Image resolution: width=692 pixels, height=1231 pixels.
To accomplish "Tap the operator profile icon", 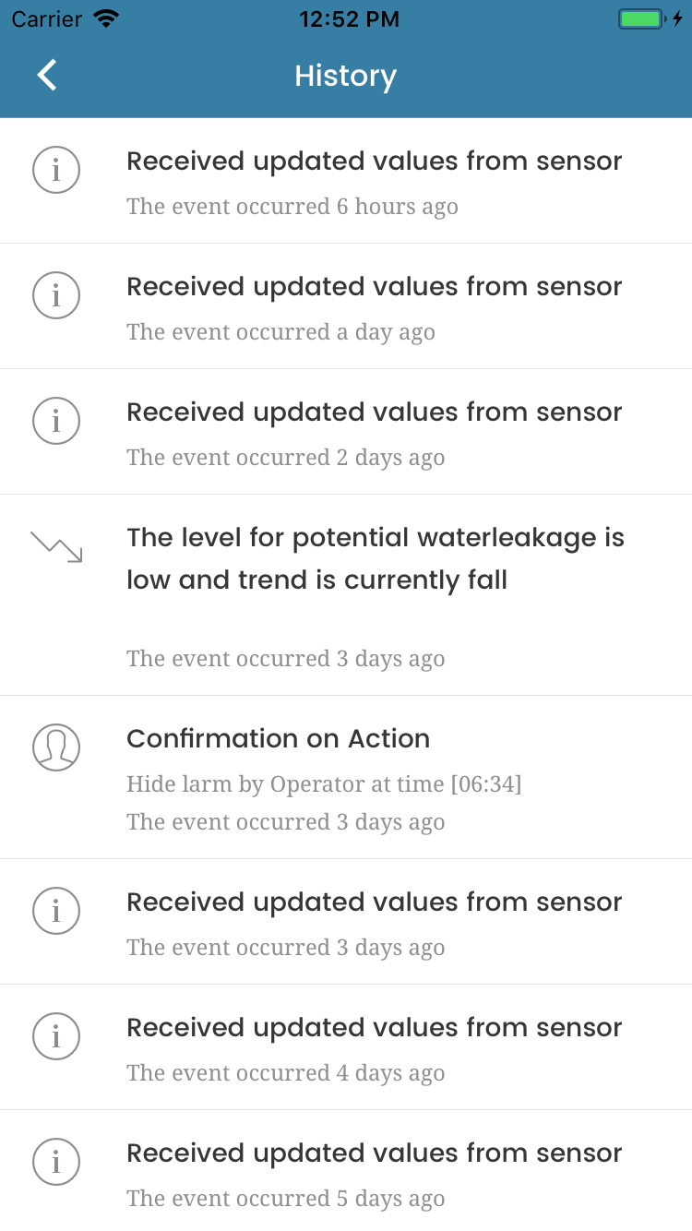I will point(56,747).
